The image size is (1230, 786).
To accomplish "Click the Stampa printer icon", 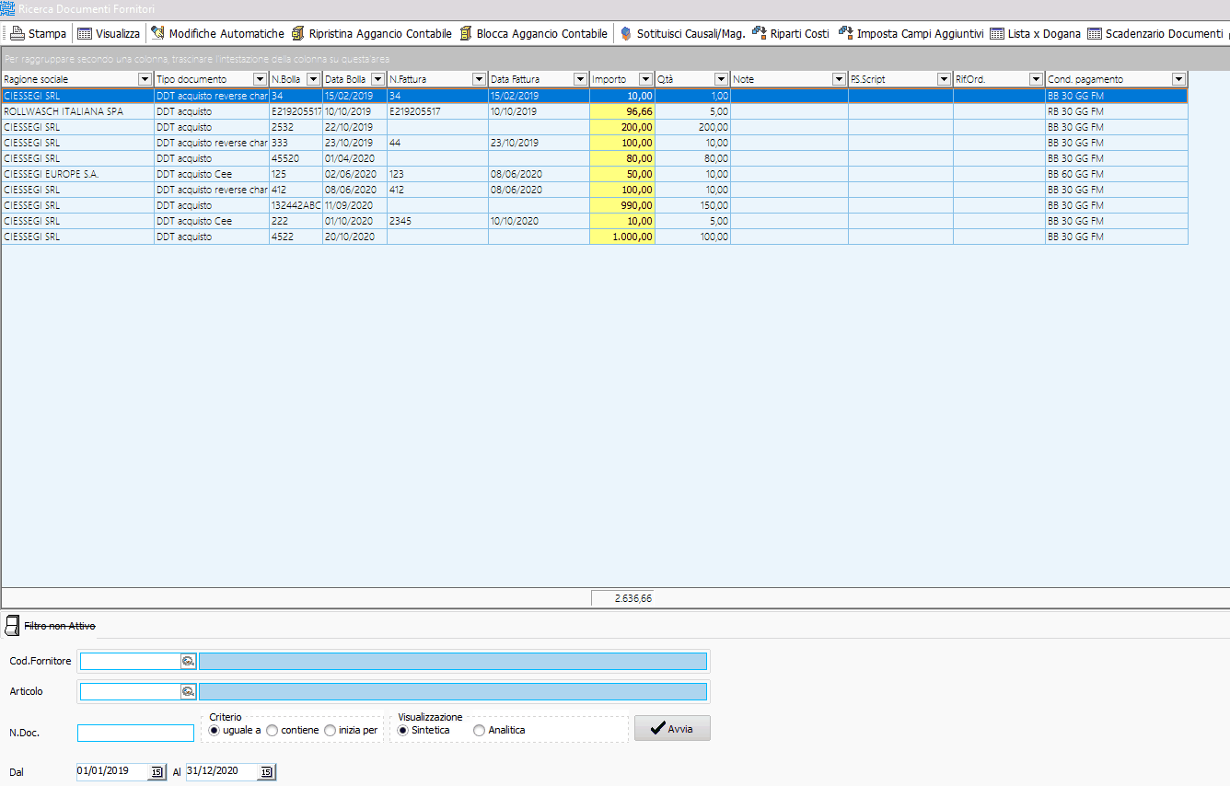I will click(x=17, y=34).
